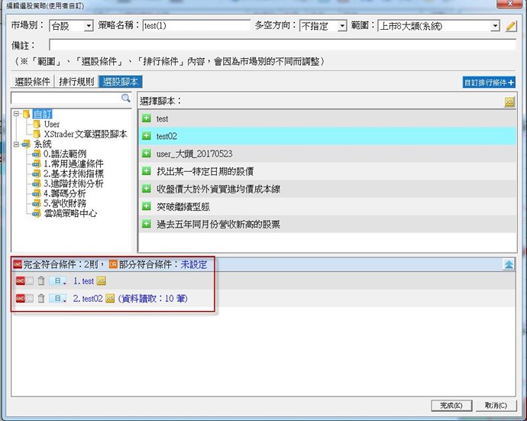
Task: Click the 完成(K) button
Action: point(451,406)
